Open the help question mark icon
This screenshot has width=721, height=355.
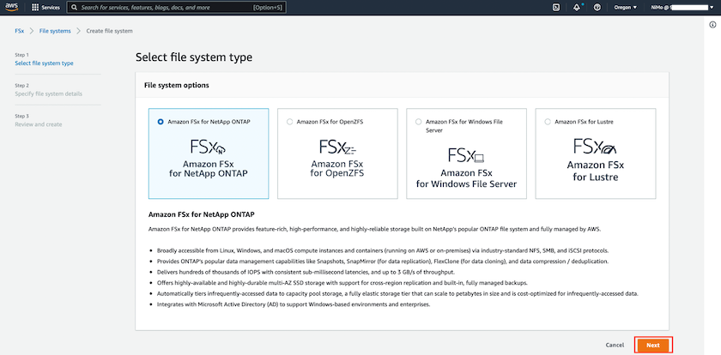point(598,7)
